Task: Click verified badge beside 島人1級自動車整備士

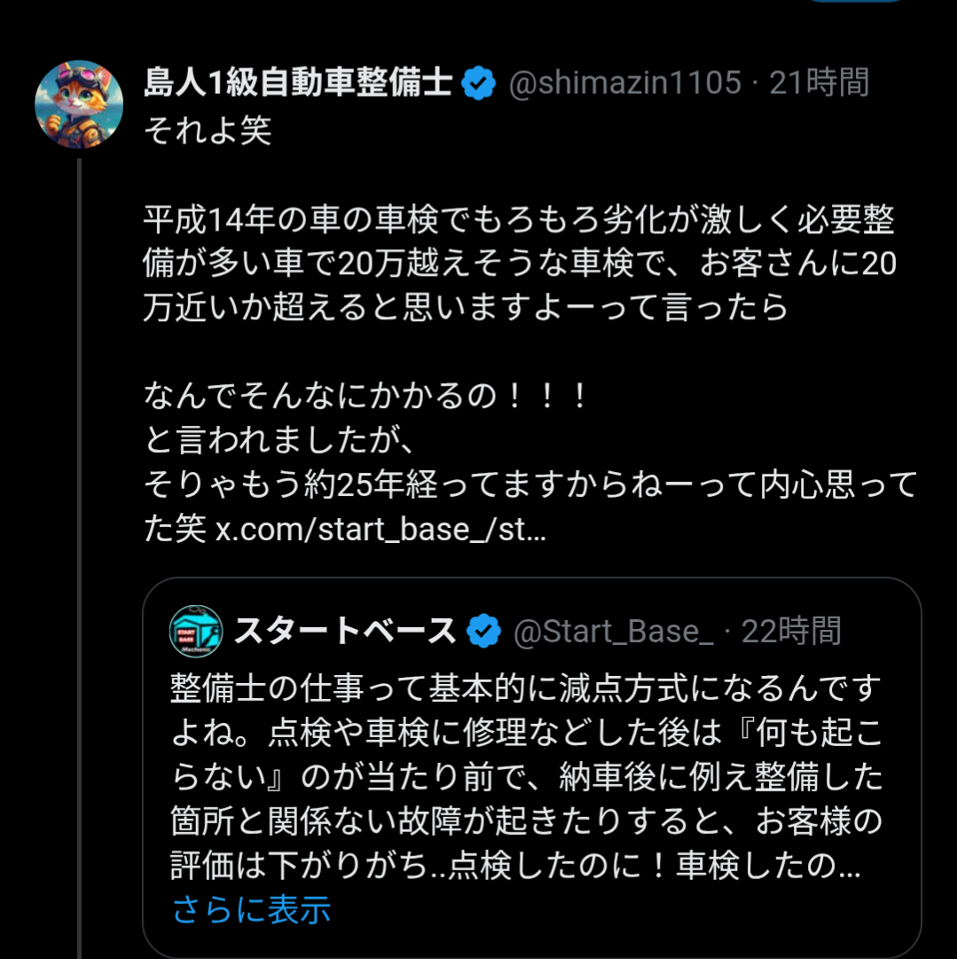Action: (x=480, y=84)
